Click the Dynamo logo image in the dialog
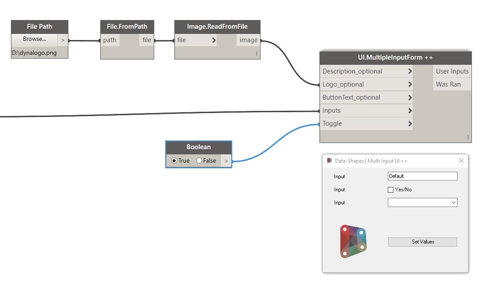Image resolution: width=485 pixels, height=287 pixels. (353, 241)
